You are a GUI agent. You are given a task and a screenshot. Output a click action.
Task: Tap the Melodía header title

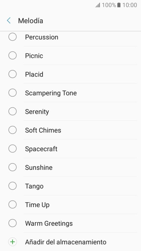coord(30,21)
